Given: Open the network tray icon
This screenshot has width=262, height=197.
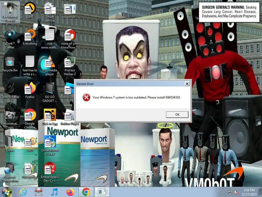Looking at the screenshot, I should (x=230, y=192).
